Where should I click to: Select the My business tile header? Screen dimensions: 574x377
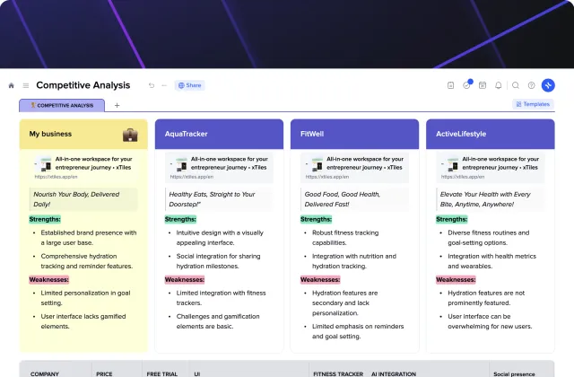(83, 134)
